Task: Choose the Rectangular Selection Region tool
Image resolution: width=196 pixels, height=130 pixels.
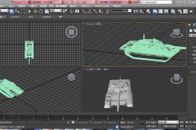Action: [x=23, y=11]
